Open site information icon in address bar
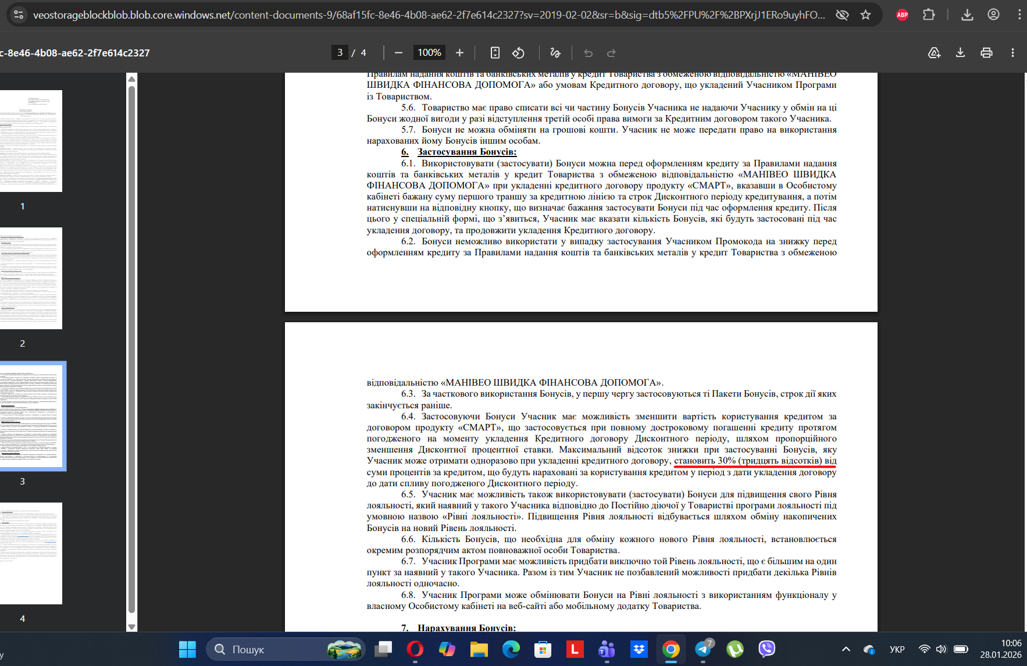1027x666 pixels. pos(19,15)
